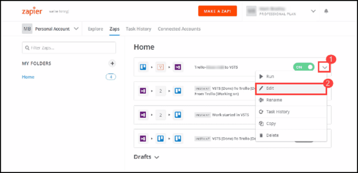The height and width of the screenshot is (173, 358).
Task: Click the MAKE A ZAP! button
Action: click(x=217, y=11)
